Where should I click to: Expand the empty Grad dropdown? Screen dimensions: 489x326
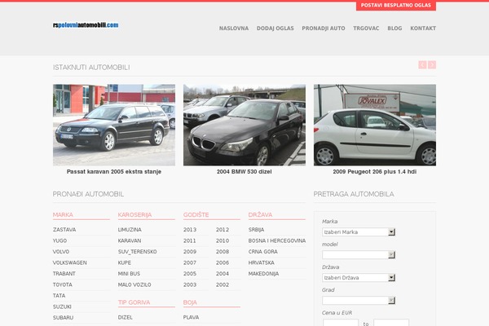[x=359, y=300]
